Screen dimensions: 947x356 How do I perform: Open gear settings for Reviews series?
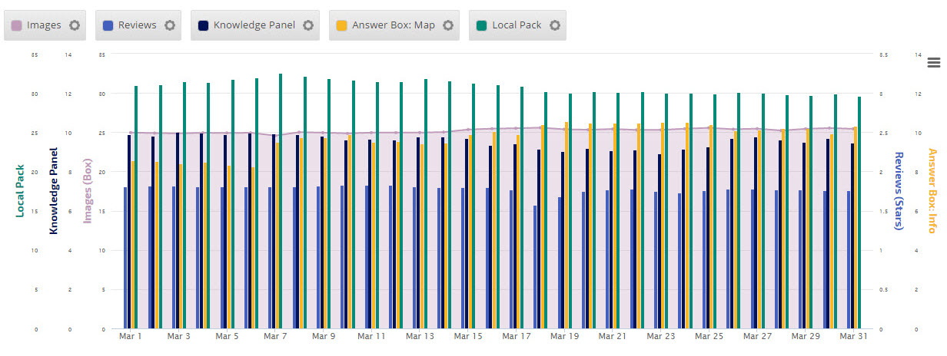[170, 25]
